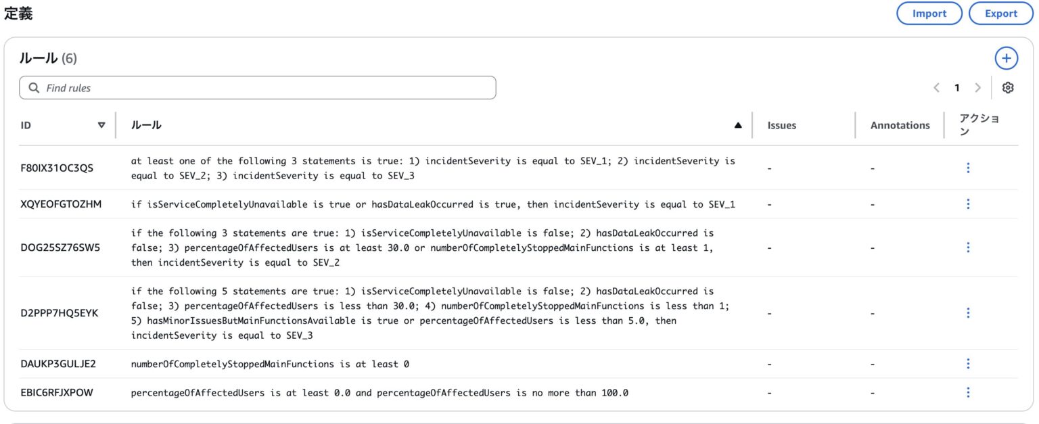Viewport: 1039px width, 424px height.
Task: Select rule ID DAUKP3GULJE2 in the table
Action: pos(57,363)
